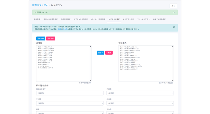Select アイスドリンク:アイスティー item
The height and width of the screenshot is (114, 210).
[128, 63]
